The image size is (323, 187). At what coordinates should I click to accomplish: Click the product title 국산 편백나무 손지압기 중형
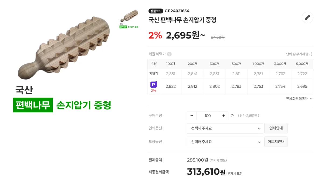click(184, 20)
